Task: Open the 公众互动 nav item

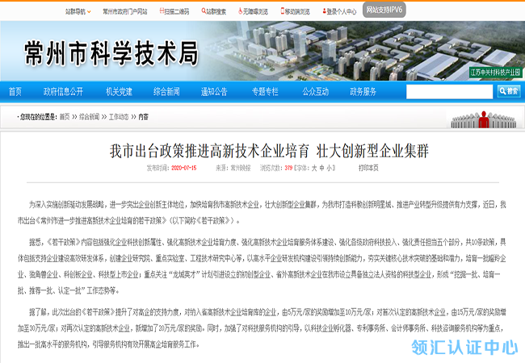Action: tap(315, 92)
